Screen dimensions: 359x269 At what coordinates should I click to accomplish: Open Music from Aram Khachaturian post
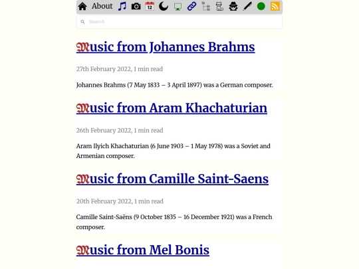point(172,108)
